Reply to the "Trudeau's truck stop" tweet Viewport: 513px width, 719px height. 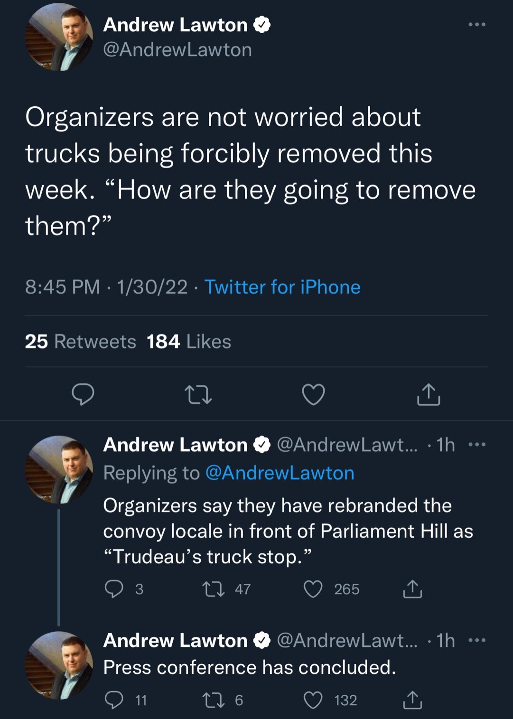click(x=114, y=589)
